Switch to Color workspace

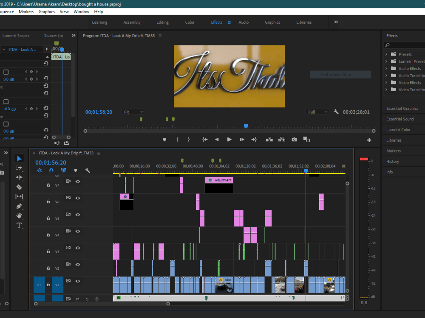click(190, 22)
